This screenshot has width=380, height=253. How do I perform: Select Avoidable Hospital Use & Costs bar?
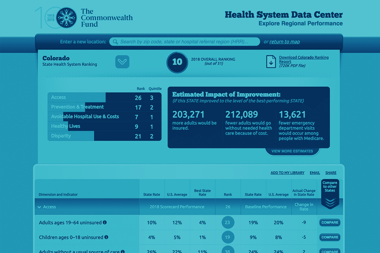(x=104, y=117)
